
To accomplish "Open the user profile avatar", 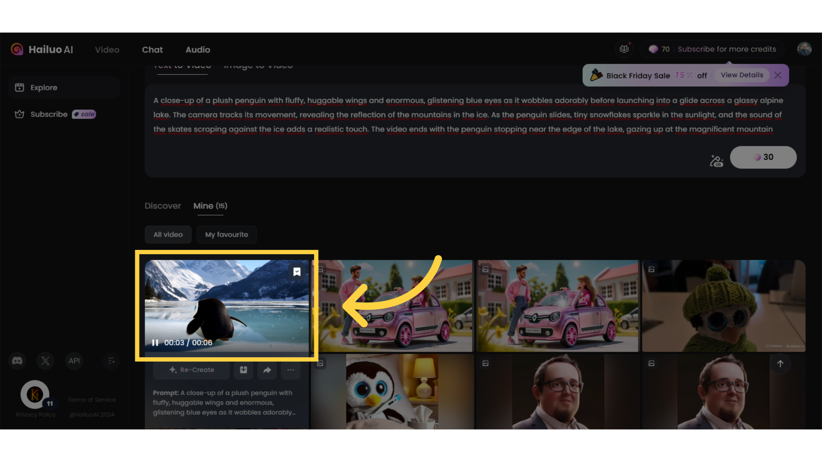I will pyautogui.click(x=804, y=49).
